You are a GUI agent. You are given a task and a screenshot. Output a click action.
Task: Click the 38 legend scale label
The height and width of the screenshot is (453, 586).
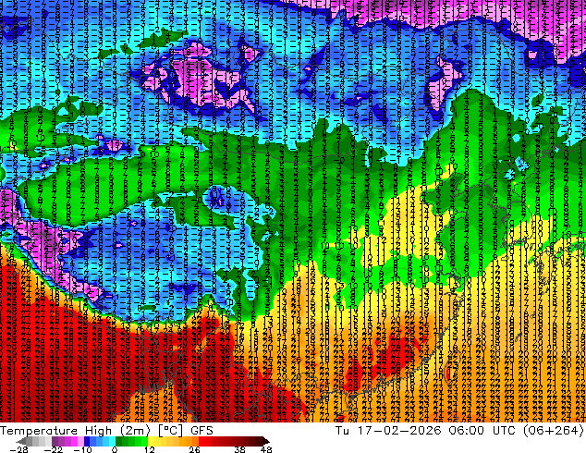[x=240, y=449]
